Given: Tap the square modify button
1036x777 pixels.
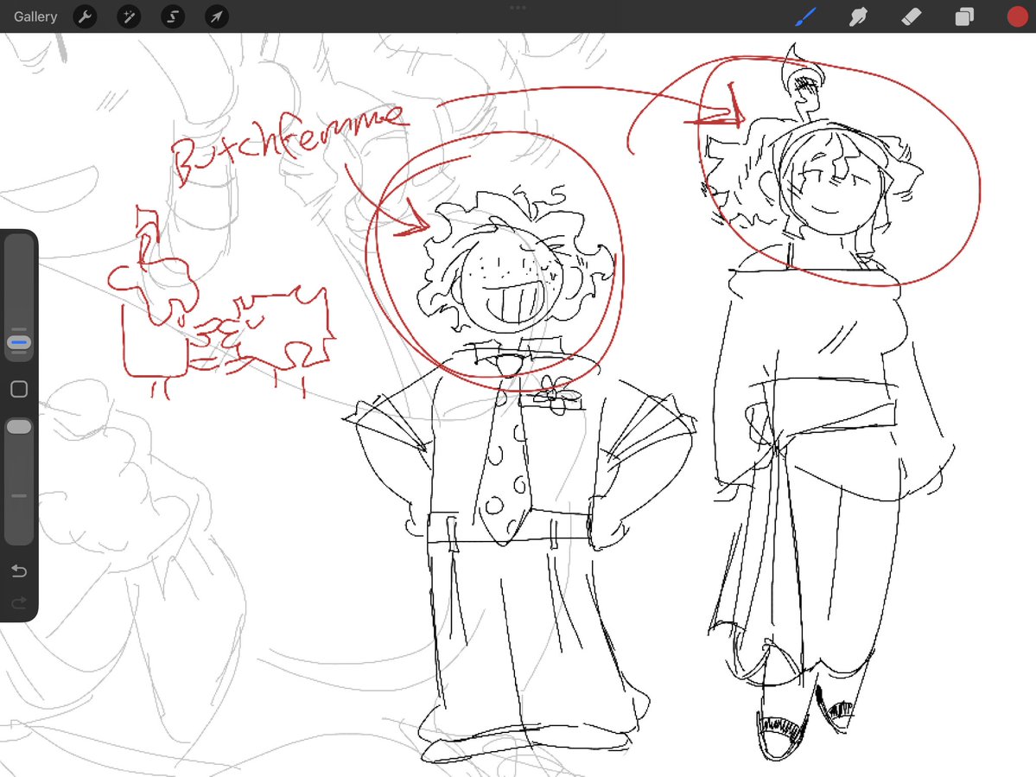Looking at the screenshot, I should 19,389.
